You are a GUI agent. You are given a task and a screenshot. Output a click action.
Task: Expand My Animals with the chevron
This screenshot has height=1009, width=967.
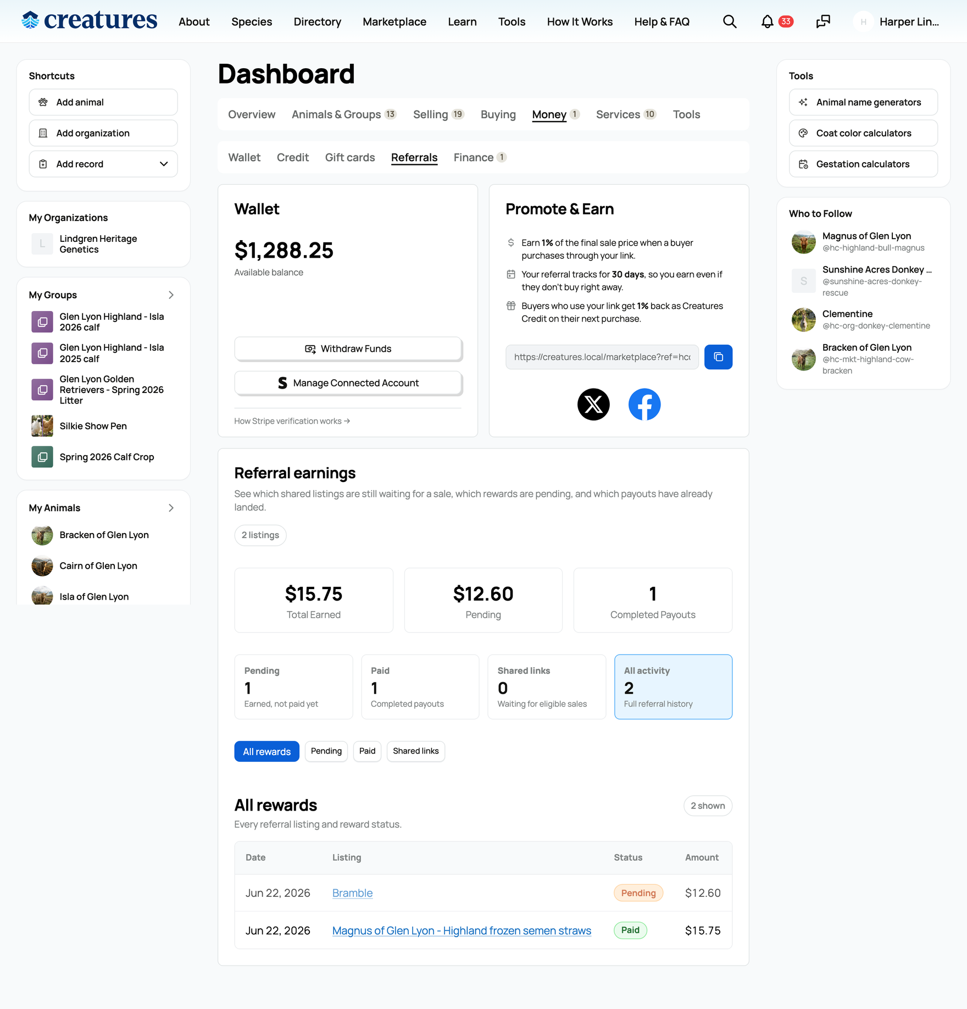(x=171, y=508)
